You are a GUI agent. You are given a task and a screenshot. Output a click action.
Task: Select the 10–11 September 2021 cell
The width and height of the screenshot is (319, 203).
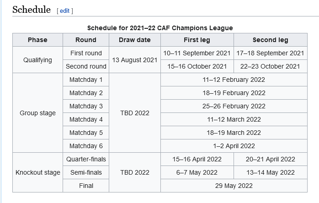(197, 53)
